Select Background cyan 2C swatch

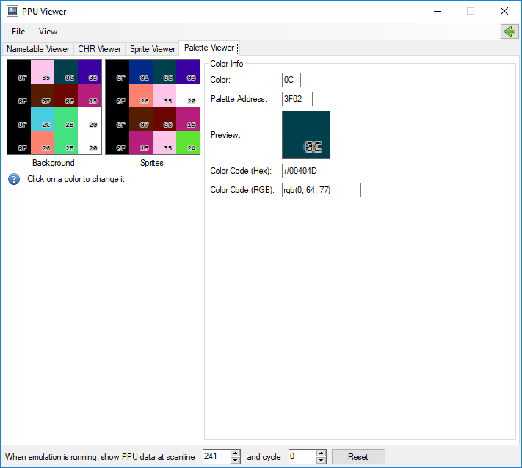(x=43, y=119)
